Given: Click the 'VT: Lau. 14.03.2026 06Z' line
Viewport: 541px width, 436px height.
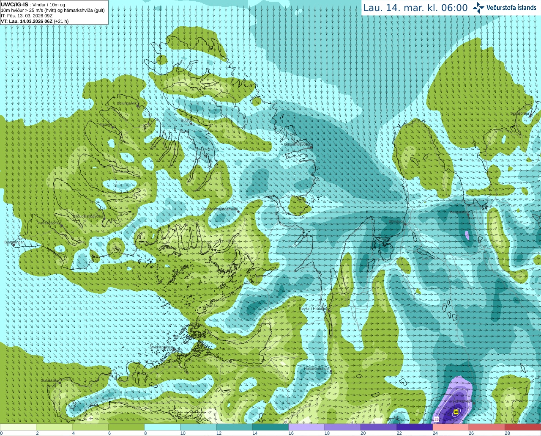Looking at the screenshot, I should coord(35,21).
